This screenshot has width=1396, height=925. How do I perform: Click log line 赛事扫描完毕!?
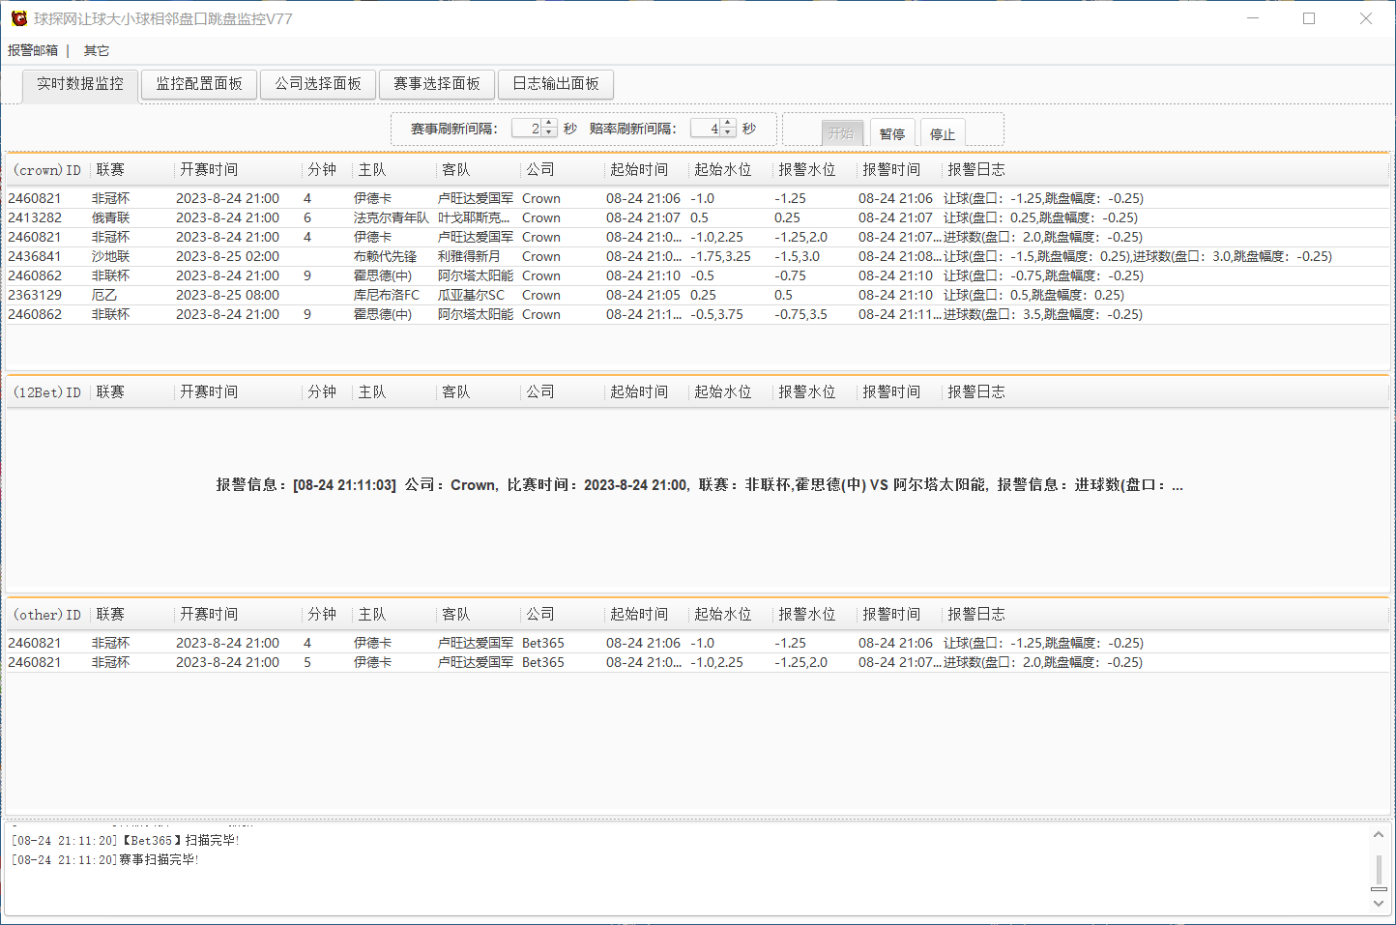point(105,860)
